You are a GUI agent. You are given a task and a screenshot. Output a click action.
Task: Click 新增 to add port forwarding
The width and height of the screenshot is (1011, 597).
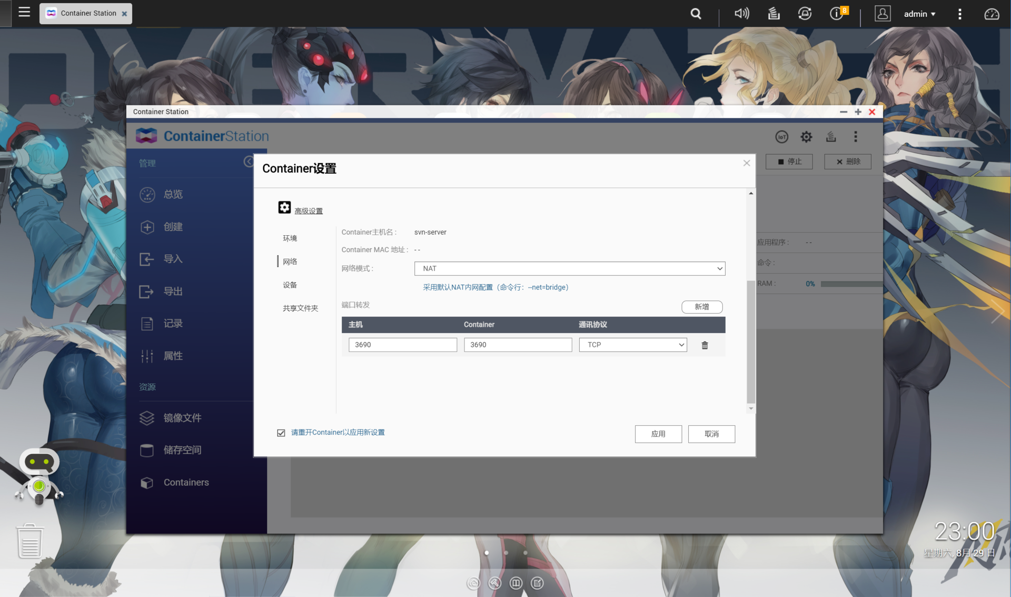click(701, 307)
